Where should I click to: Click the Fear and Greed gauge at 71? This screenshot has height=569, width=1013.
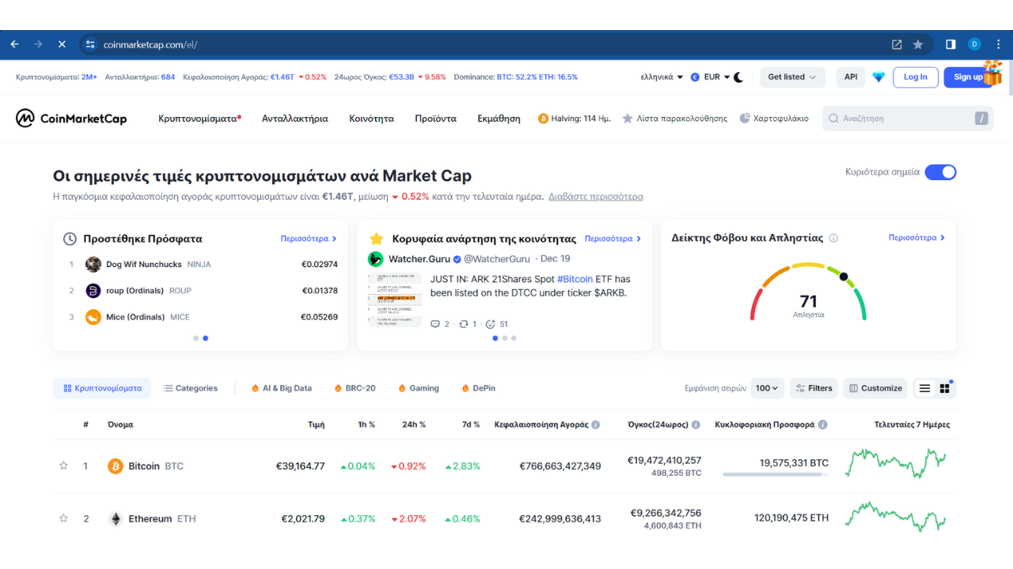[x=808, y=291]
